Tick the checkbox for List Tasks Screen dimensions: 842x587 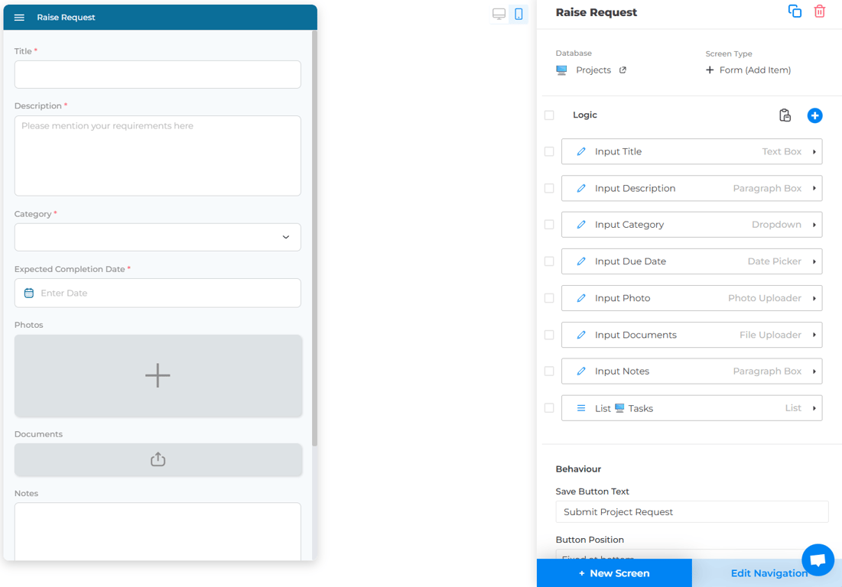[549, 408]
